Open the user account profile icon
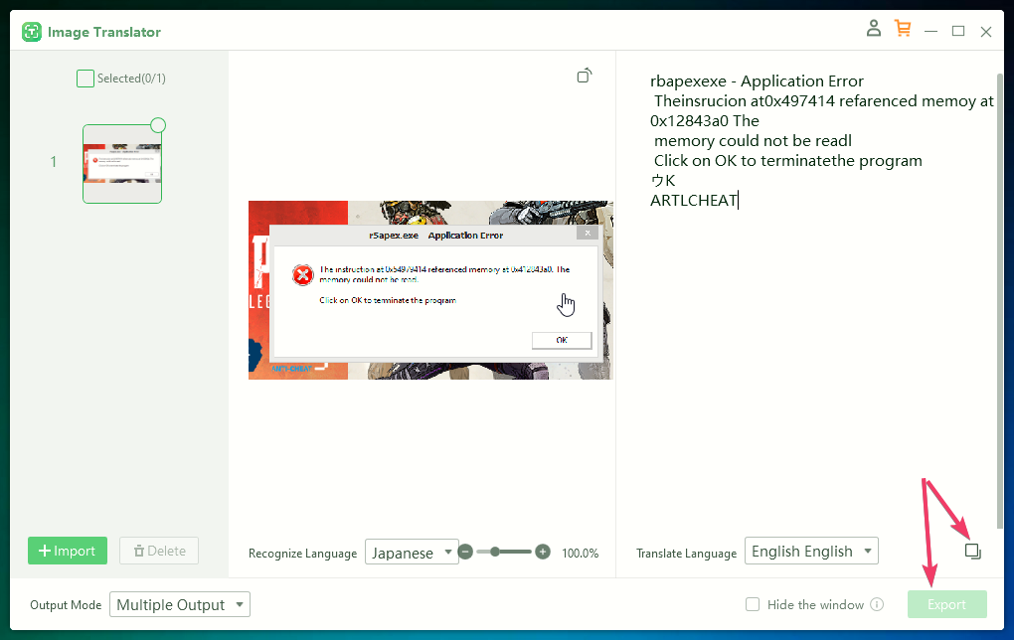Viewport: 1014px width, 640px height. click(x=874, y=29)
